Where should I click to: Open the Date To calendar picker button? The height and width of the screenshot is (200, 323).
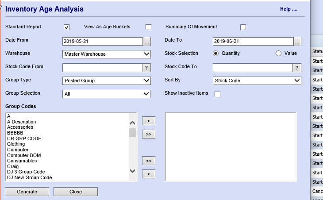[297, 41]
